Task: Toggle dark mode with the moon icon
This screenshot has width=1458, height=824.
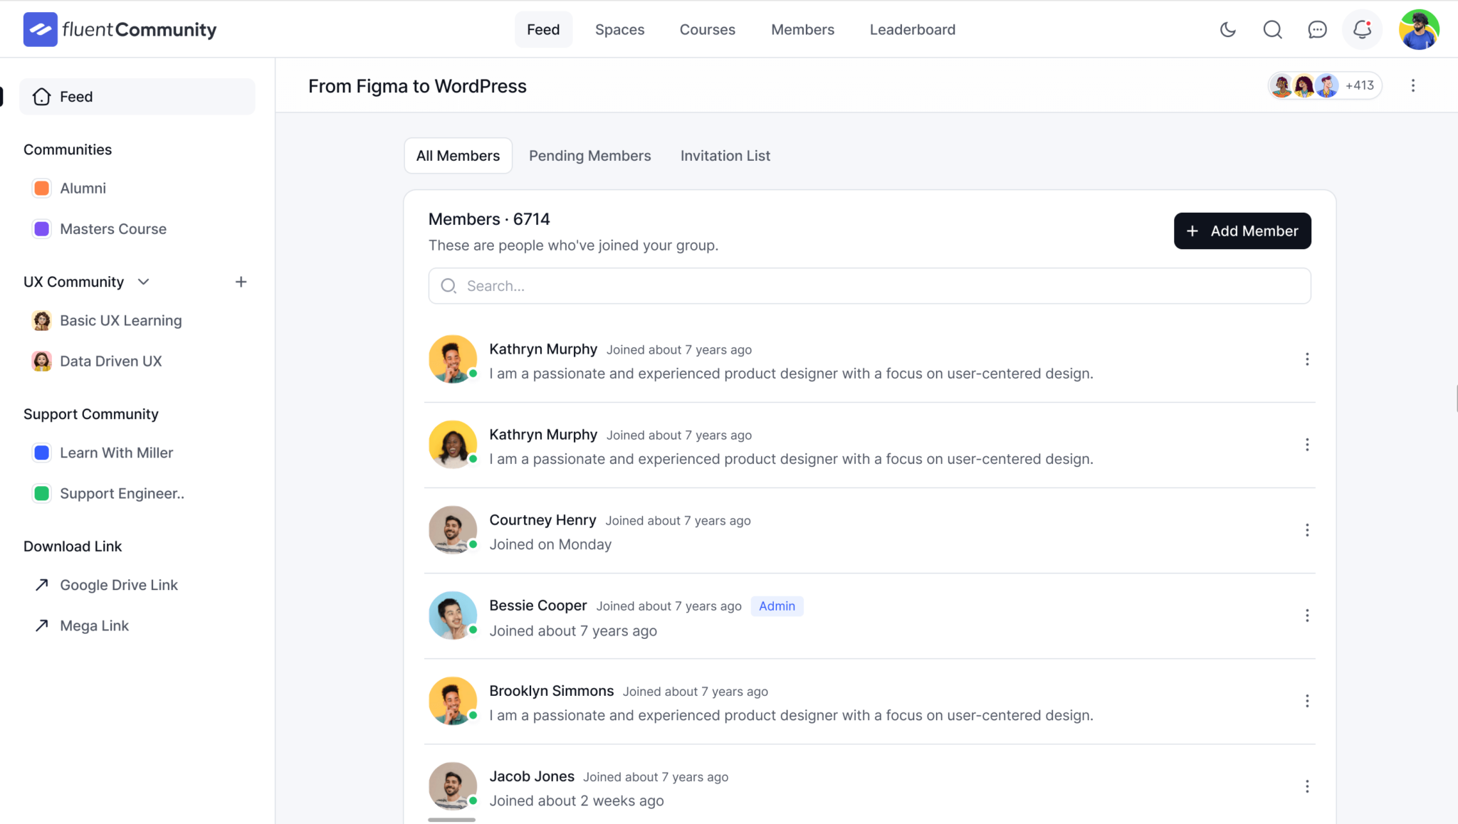Action: point(1227,30)
